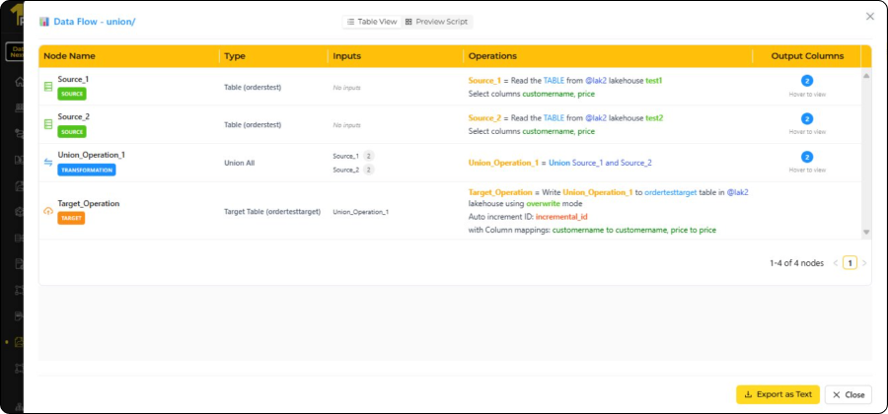Click the 'Union All' type cell
This screenshot has width=888, height=414.
240,163
